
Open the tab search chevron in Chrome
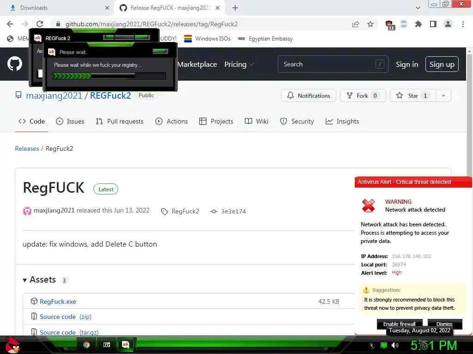(418, 8)
